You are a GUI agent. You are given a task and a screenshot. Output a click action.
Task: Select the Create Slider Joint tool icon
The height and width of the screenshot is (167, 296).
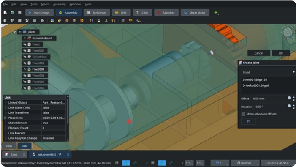(74, 20)
